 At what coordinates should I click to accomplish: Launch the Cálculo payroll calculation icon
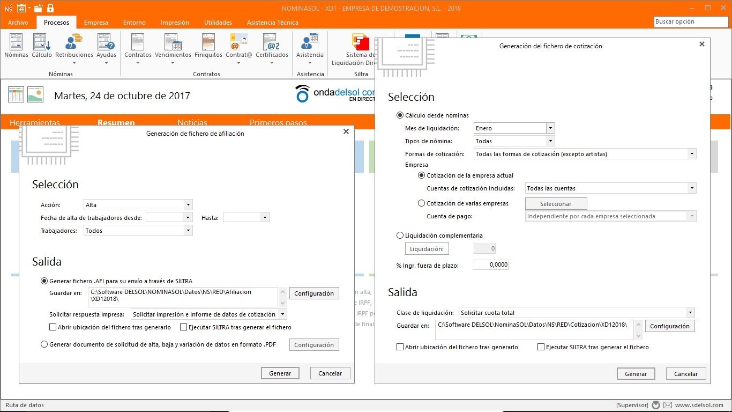42,46
